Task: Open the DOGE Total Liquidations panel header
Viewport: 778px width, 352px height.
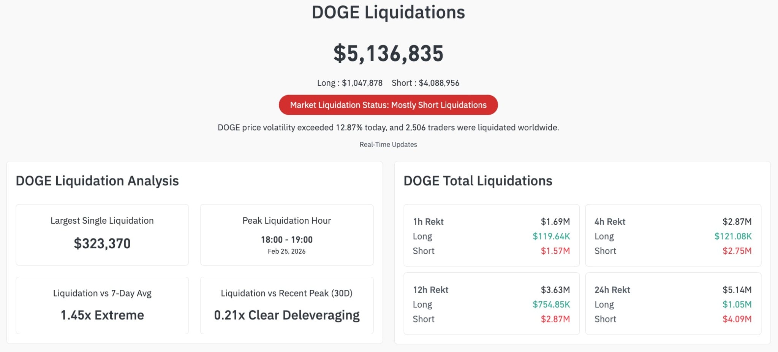Action: [x=478, y=181]
